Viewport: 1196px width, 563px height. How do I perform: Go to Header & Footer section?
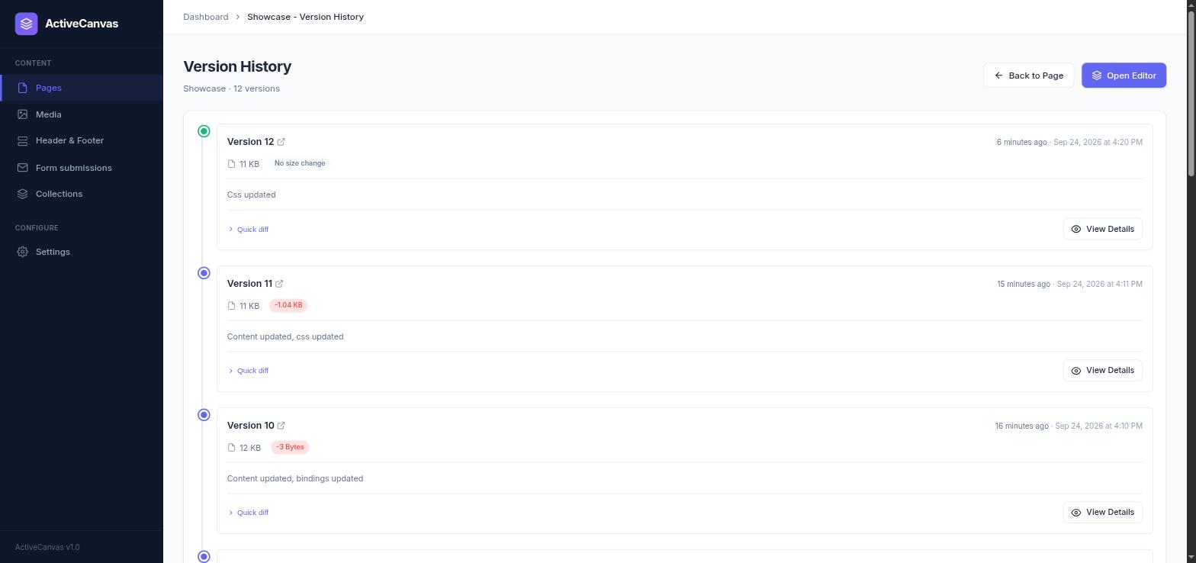(x=82, y=140)
